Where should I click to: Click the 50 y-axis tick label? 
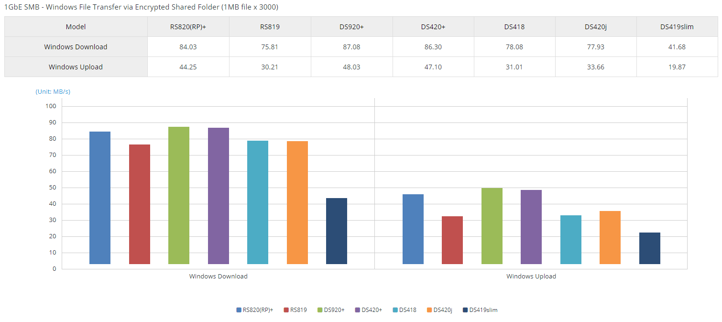[53, 188]
